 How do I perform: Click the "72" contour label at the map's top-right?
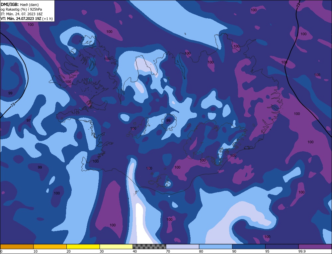point(298,6)
